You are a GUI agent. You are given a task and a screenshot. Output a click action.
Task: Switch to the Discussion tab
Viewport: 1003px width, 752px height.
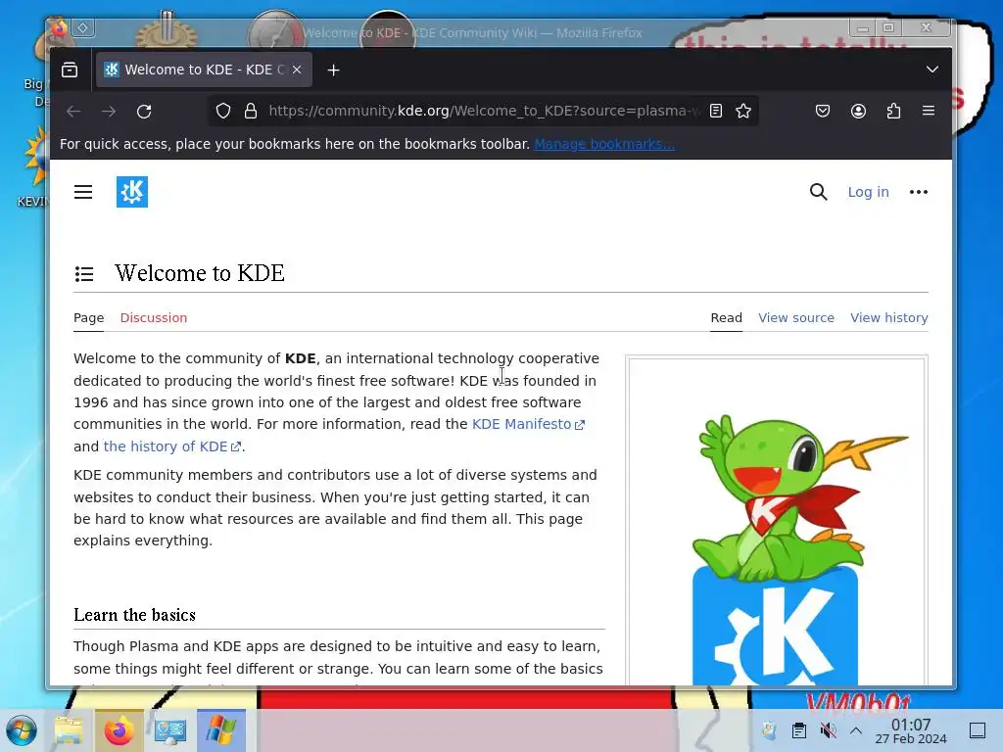[x=154, y=318]
